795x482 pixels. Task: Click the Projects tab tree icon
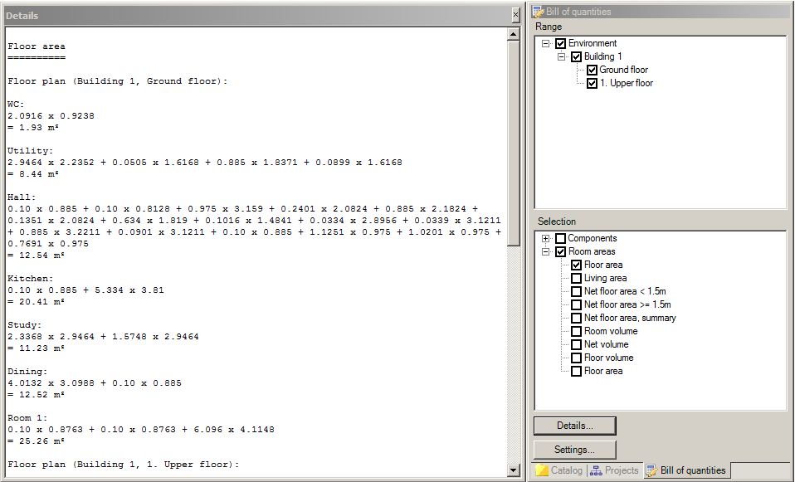(596, 471)
